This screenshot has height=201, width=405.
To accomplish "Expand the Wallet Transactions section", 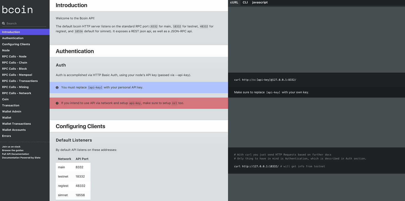I will [16, 124].
